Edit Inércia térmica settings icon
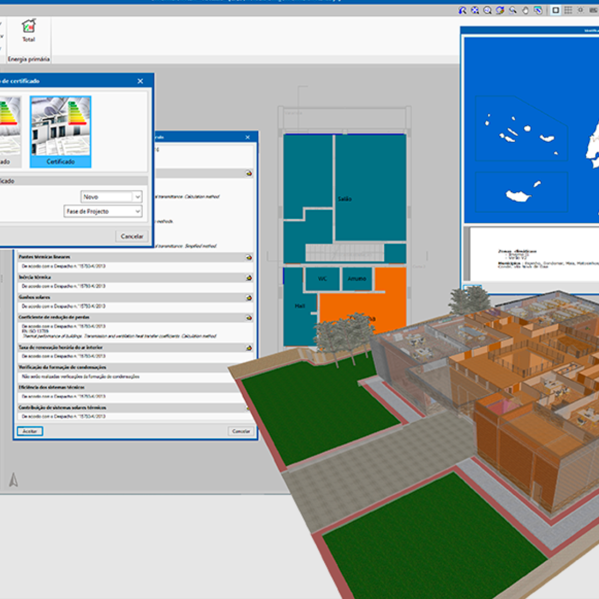The width and height of the screenshot is (599, 599). [x=249, y=277]
